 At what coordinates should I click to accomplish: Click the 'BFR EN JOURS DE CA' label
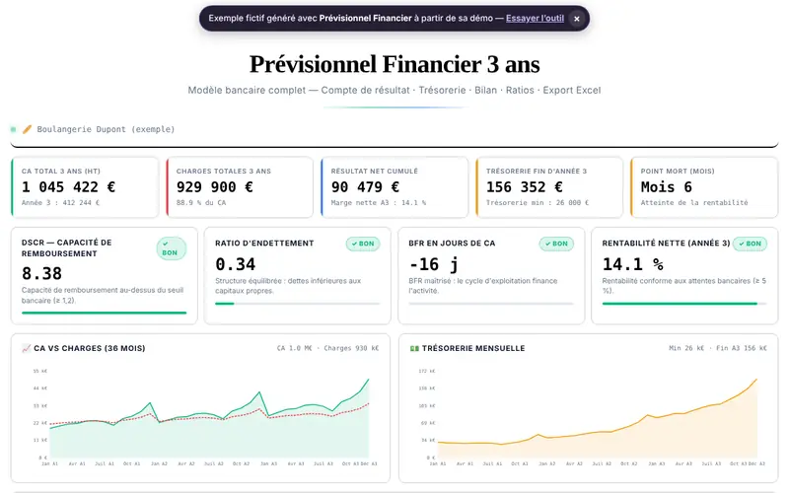452,243
